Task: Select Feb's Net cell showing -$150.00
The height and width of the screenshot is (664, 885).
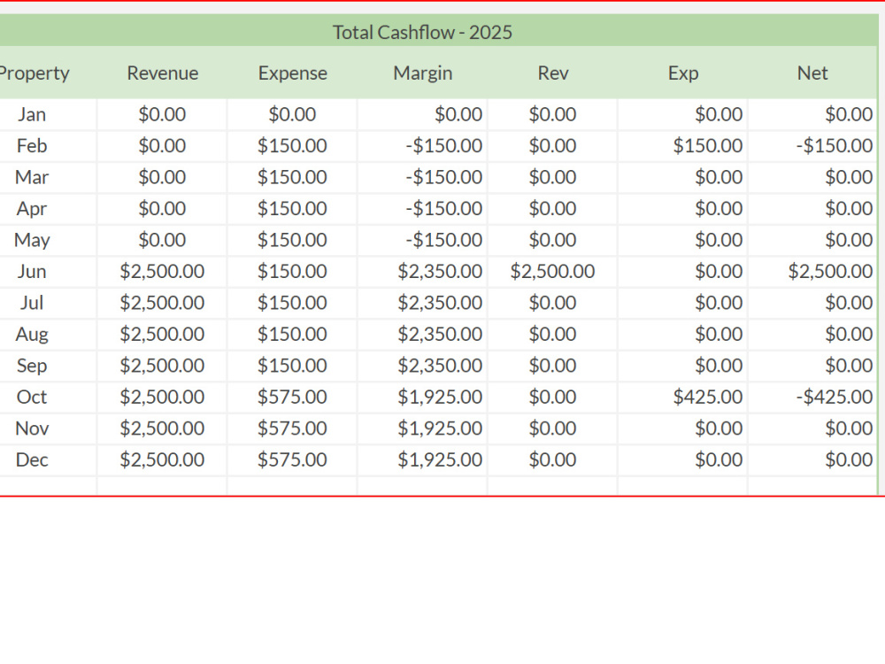Action: tap(812, 146)
